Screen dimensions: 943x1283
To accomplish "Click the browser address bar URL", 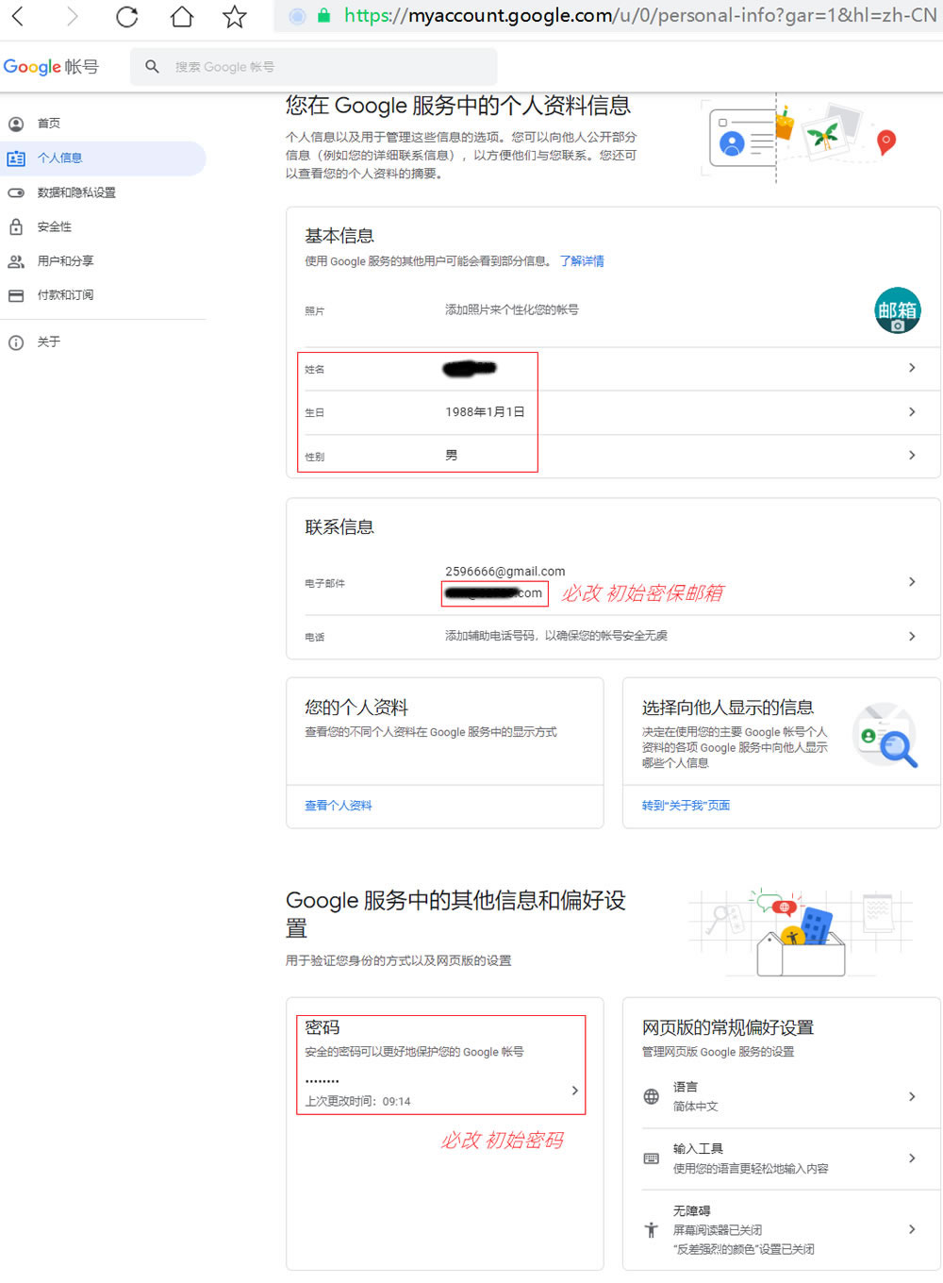I will (x=639, y=16).
